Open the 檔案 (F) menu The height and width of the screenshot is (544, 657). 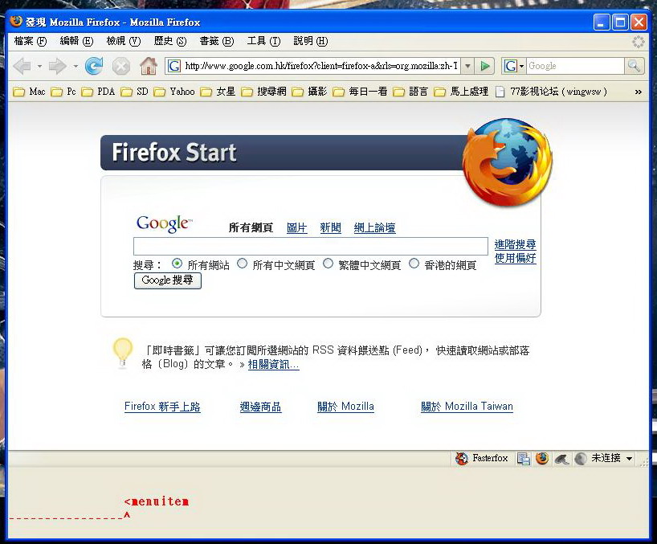[31, 41]
